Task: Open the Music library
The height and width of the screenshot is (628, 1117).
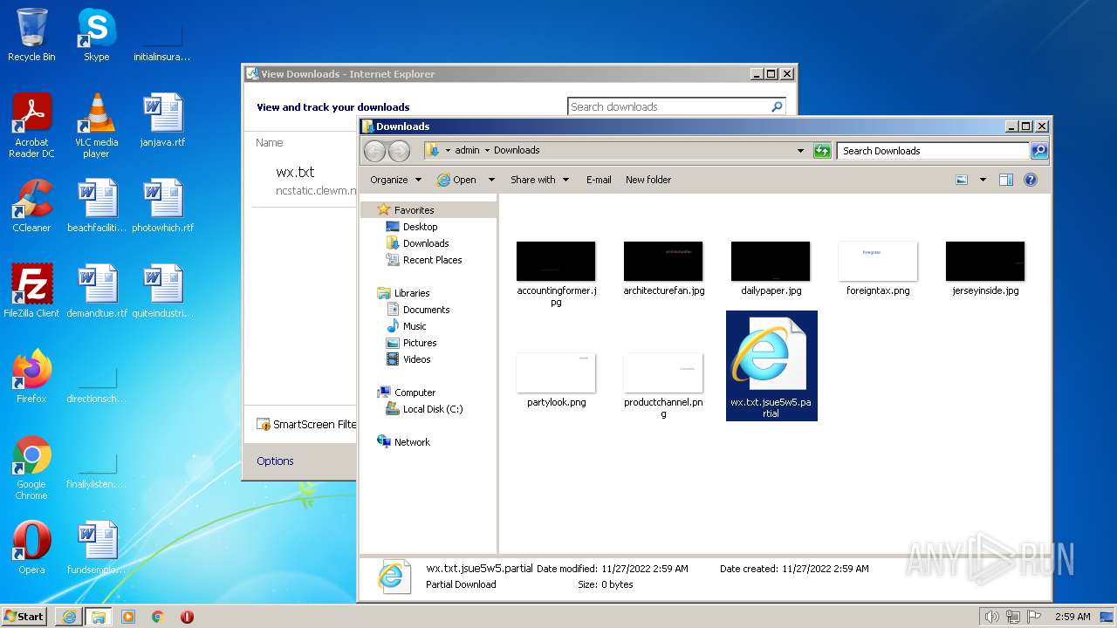Action: click(415, 326)
